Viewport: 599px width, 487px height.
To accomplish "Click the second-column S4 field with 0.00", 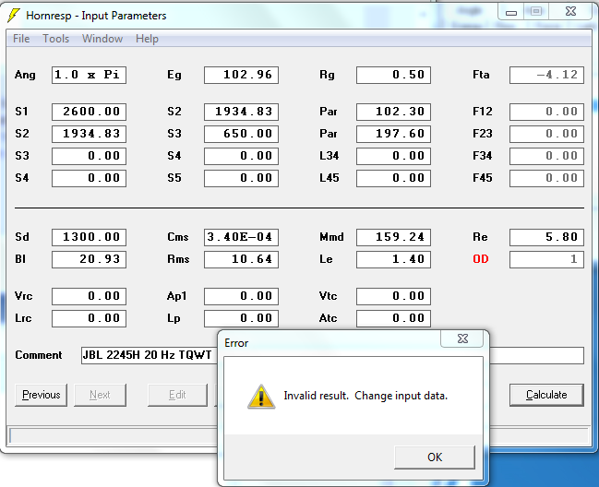I will 241,156.
